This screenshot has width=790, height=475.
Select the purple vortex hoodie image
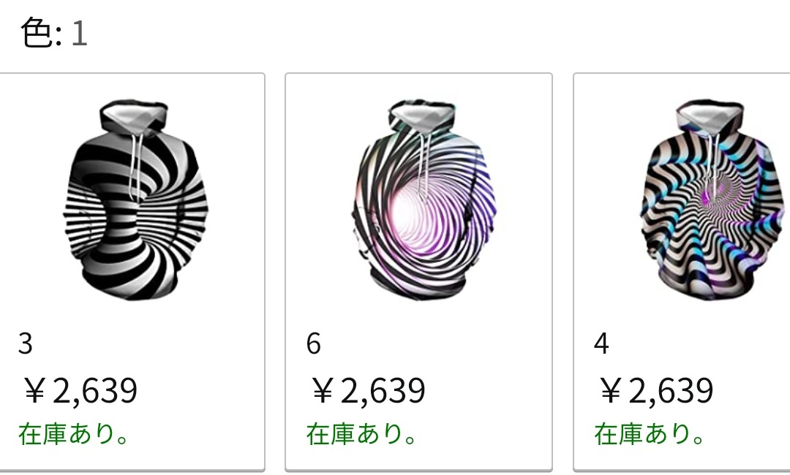[424, 199]
